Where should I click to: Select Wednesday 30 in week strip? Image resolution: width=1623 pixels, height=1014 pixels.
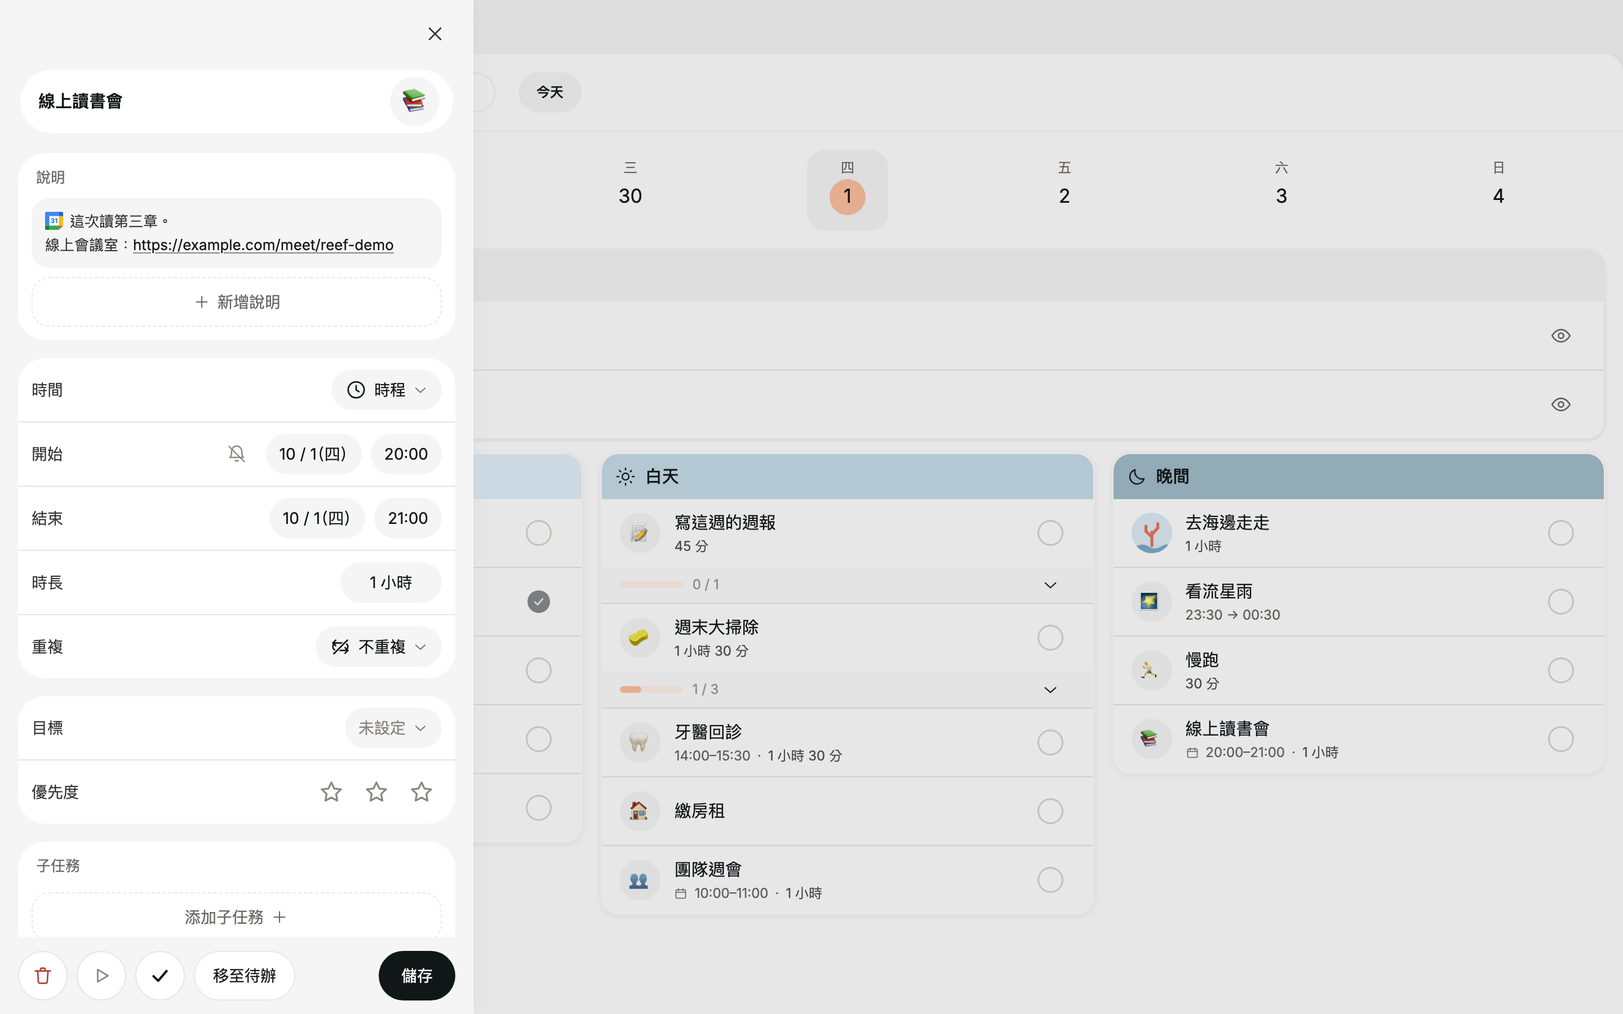click(629, 190)
